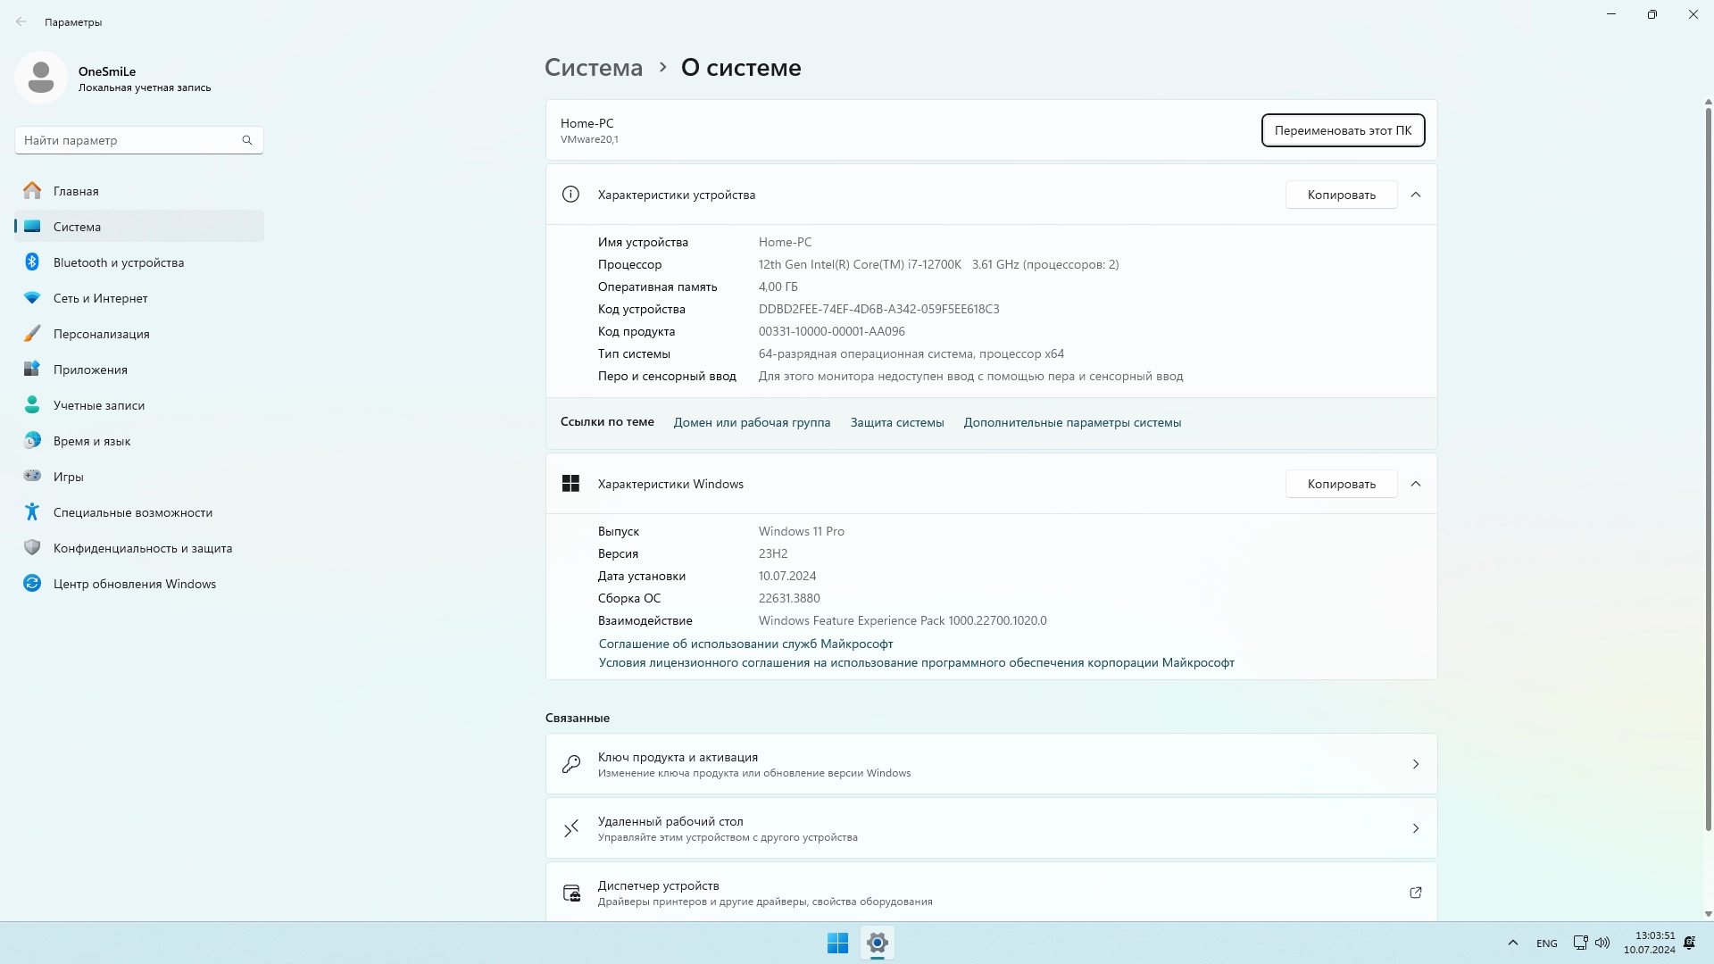Open the Защита системы link

[x=896, y=422]
